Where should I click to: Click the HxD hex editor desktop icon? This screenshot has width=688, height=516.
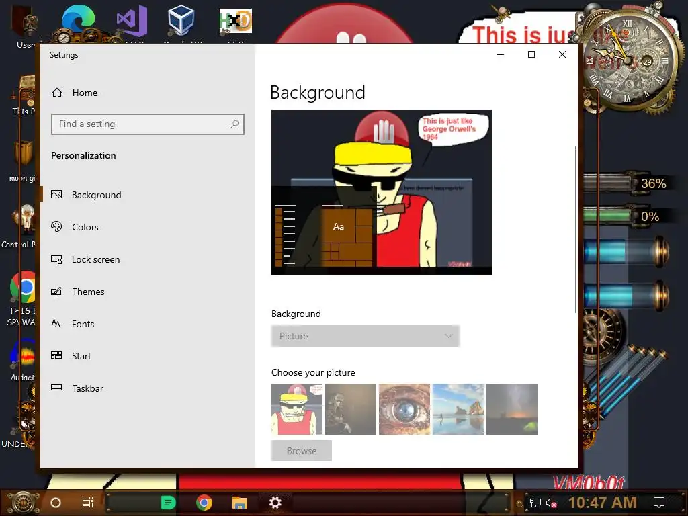(236, 21)
